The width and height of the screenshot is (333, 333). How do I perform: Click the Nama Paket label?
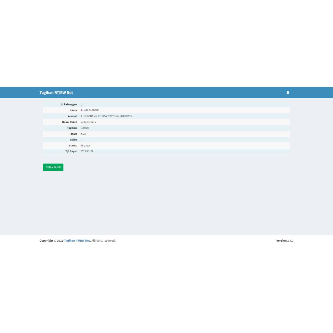point(70,122)
